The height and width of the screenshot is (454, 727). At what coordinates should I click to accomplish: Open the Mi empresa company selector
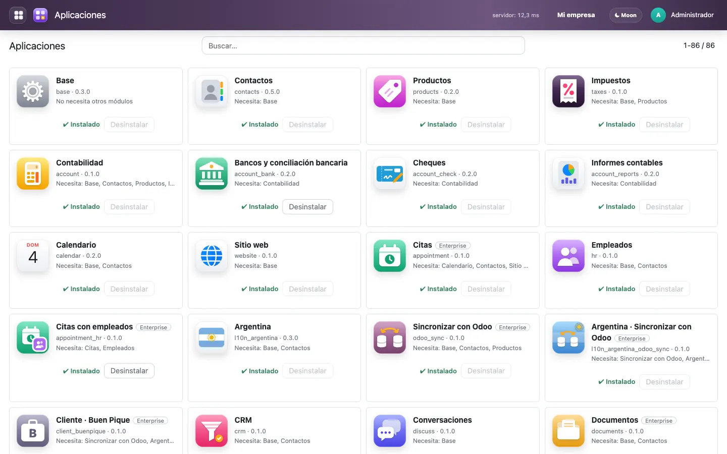click(x=576, y=15)
